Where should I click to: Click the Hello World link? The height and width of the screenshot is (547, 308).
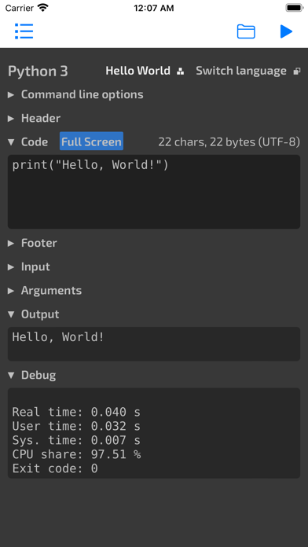[x=137, y=71]
